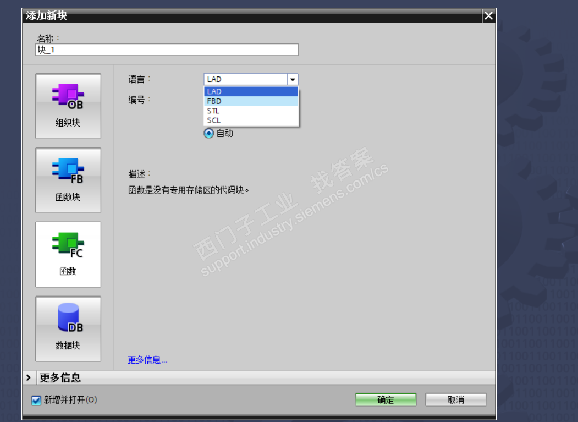Click the 更多信息 bar title
Screen dimensions: 578x422
coord(60,377)
